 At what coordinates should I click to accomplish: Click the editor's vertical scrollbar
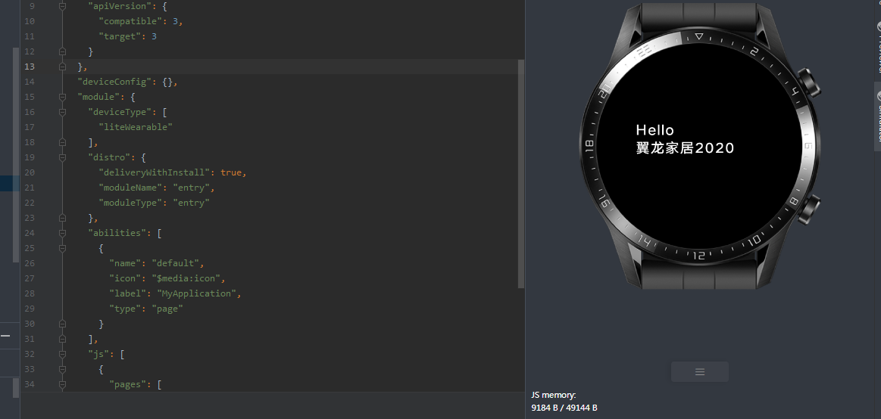[x=521, y=175]
